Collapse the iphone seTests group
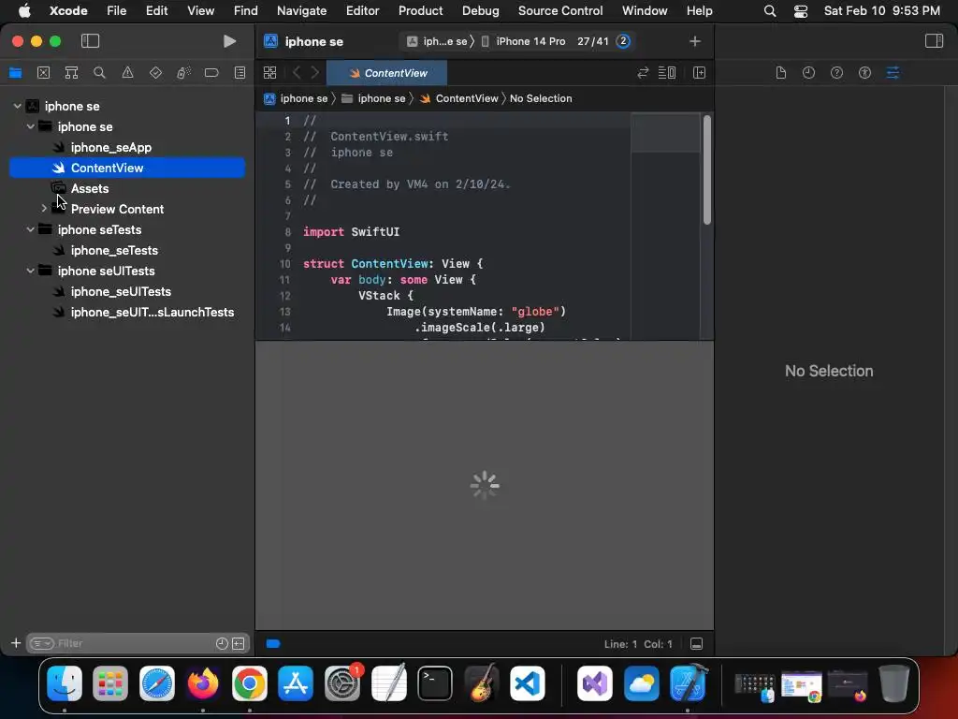This screenshot has width=958, height=719. pyautogui.click(x=30, y=229)
